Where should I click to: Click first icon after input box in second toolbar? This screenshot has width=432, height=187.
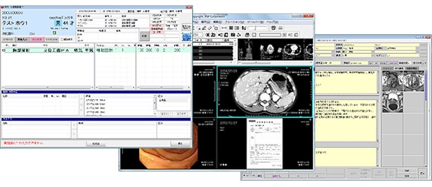tap(208, 35)
